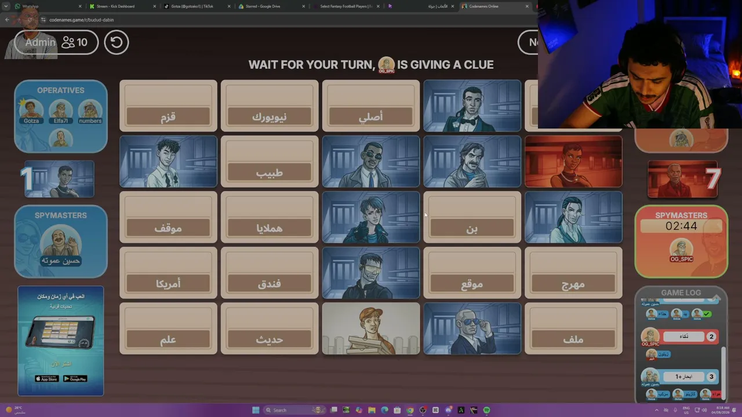The image size is (742, 417).
Task: Open Discord from the taskbar
Action: [x=448, y=410]
